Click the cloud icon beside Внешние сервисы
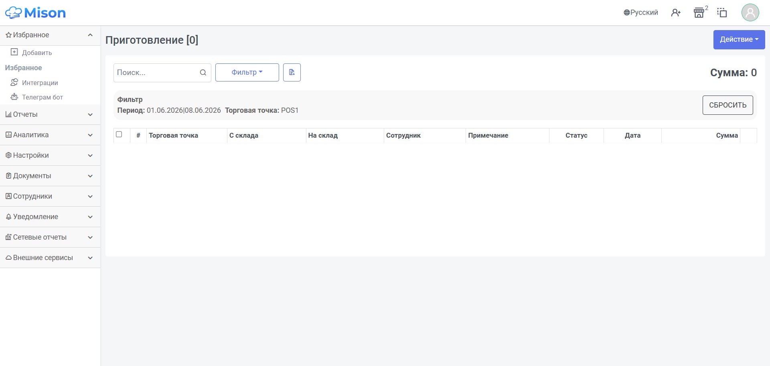This screenshot has height=366, width=770. click(8, 258)
